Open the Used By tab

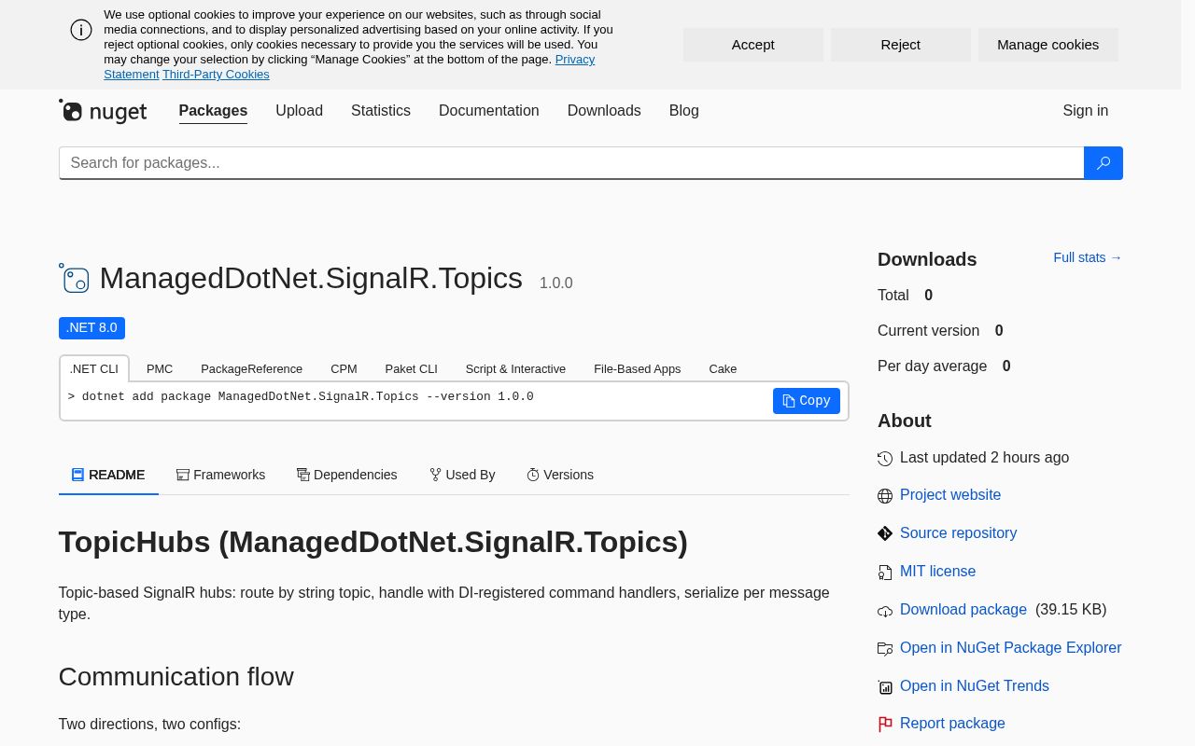coord(462,475)
